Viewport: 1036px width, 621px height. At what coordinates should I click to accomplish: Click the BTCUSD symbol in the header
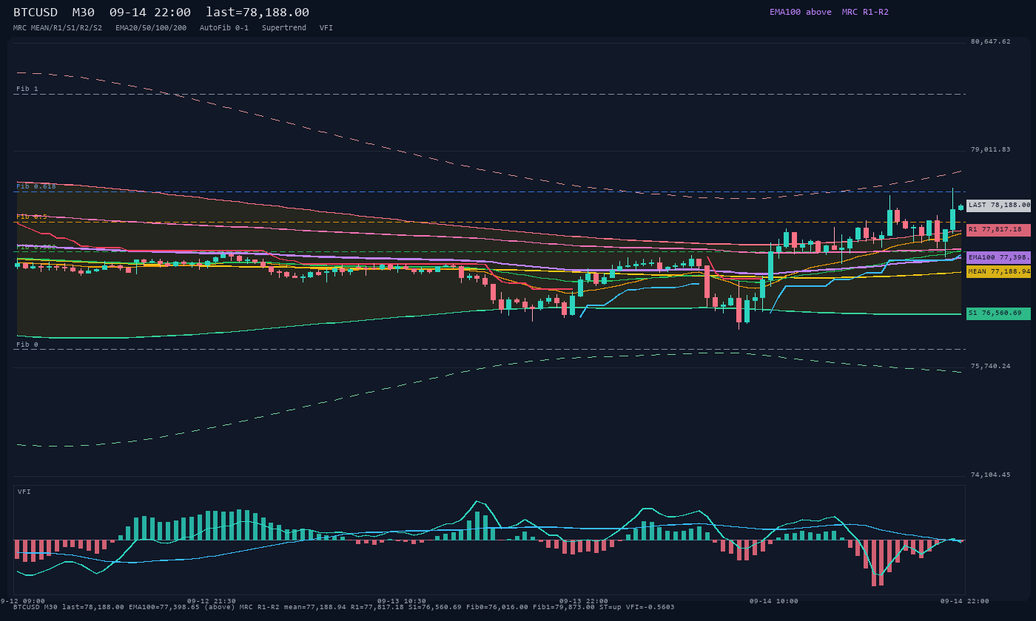(36, 13)
